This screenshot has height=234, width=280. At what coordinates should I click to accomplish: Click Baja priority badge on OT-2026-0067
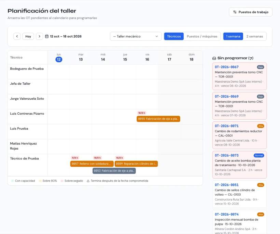click(x=261, y=67)
